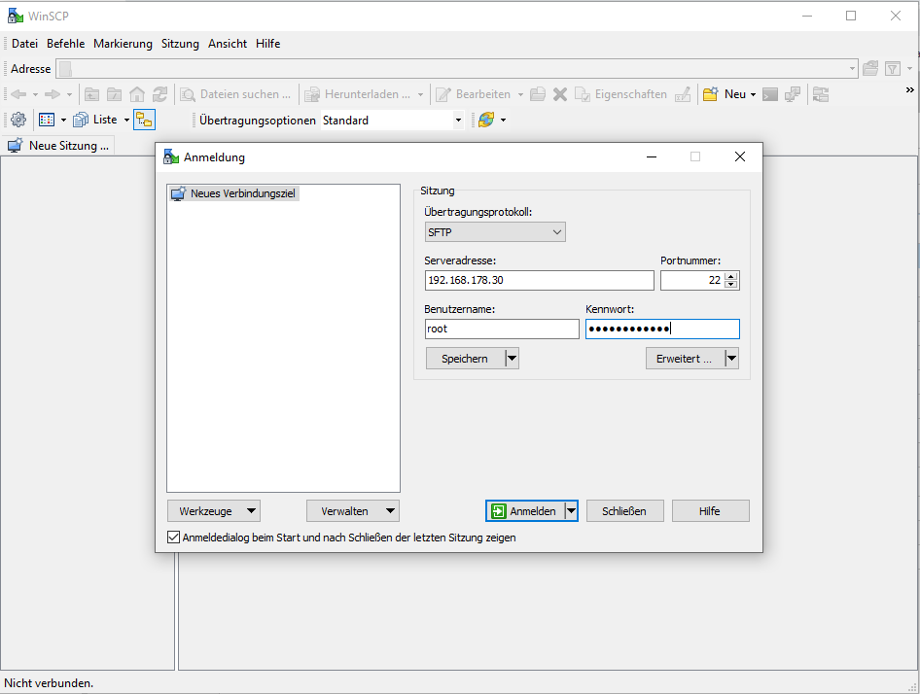Click the Adresse path field
This screenshot has width=920, height=694.
(x=457, y=69)
